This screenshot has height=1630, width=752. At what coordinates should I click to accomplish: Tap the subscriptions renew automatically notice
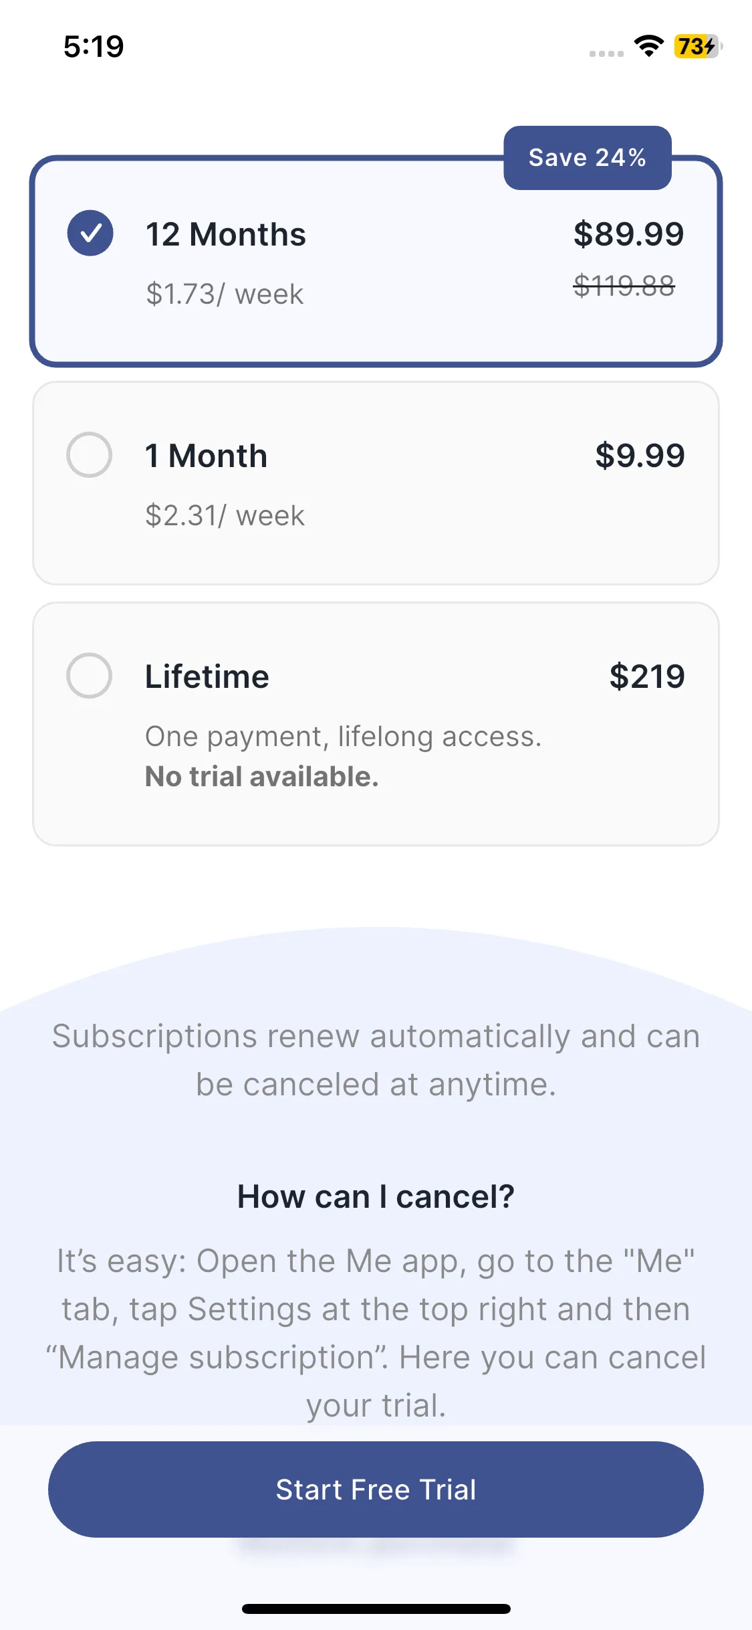[x=376, y=1060]
